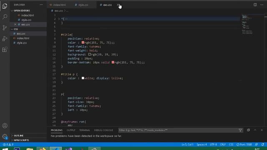Select exs.css in the CSS folder
This screenshot has height=150, width=267.
[21, 34]
